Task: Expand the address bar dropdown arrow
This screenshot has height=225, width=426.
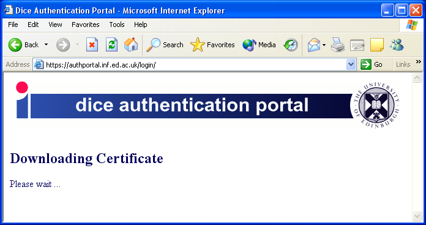Action: point(351,65)
